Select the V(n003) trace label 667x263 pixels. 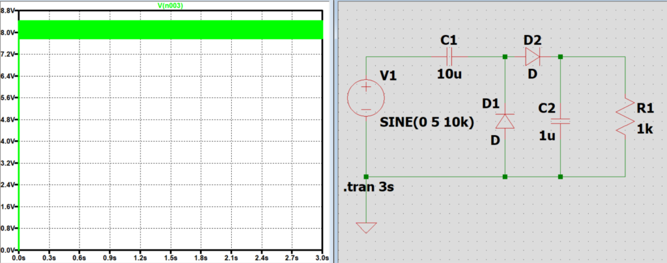[x=170, y=6]
